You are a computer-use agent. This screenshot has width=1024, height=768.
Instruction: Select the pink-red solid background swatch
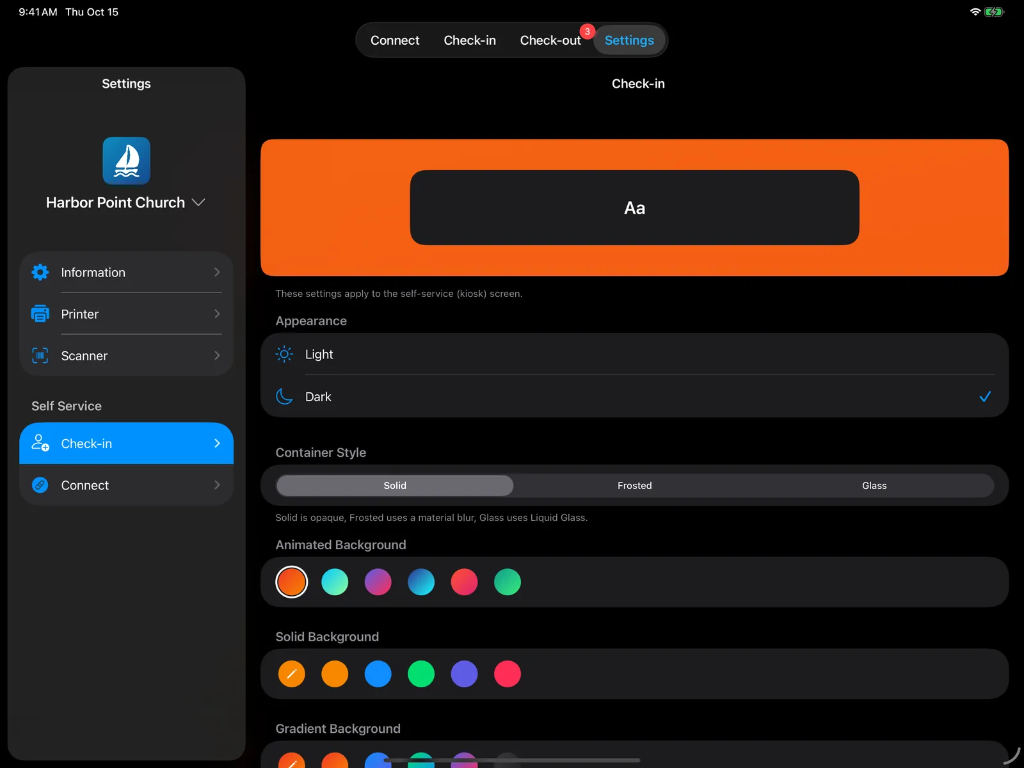pos(508,674)
